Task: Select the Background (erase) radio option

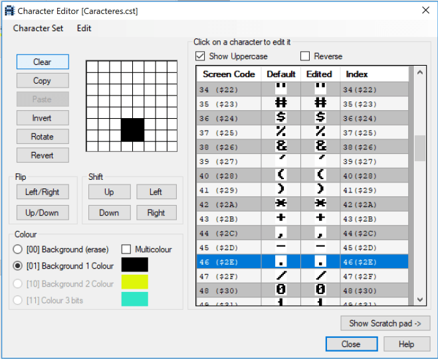Action: pyautogui.click(x=18, y=249)
